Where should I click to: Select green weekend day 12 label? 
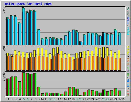click(x=50, y=99)
